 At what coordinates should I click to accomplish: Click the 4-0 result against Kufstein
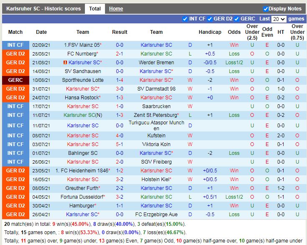coord(120,136)
